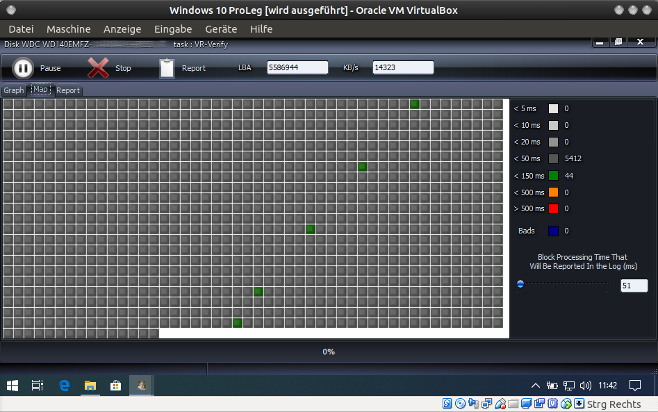The height and width of the screenshot is (412, 658).
Task: Click the < 10 ms color swatch
Action: 554,126
